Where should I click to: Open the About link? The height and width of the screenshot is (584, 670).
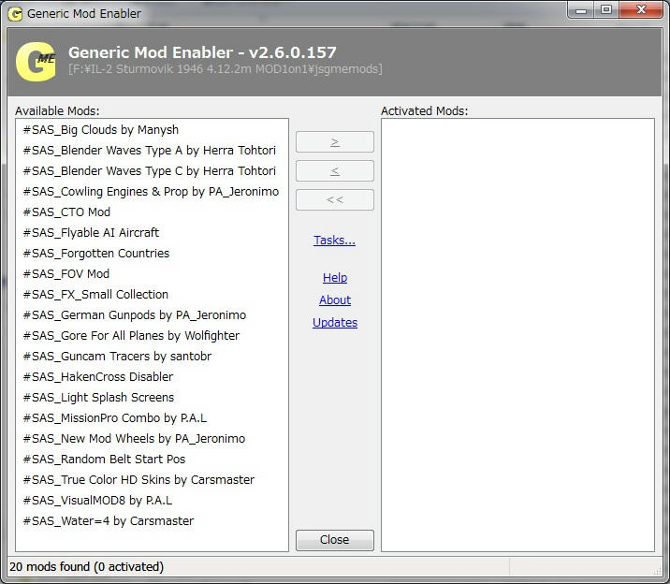pos(335,299)
